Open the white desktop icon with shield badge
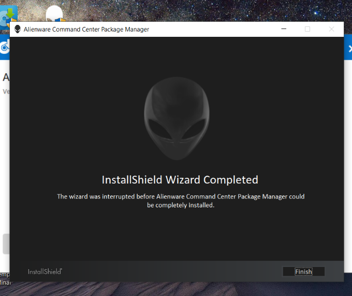 [54, 14]
